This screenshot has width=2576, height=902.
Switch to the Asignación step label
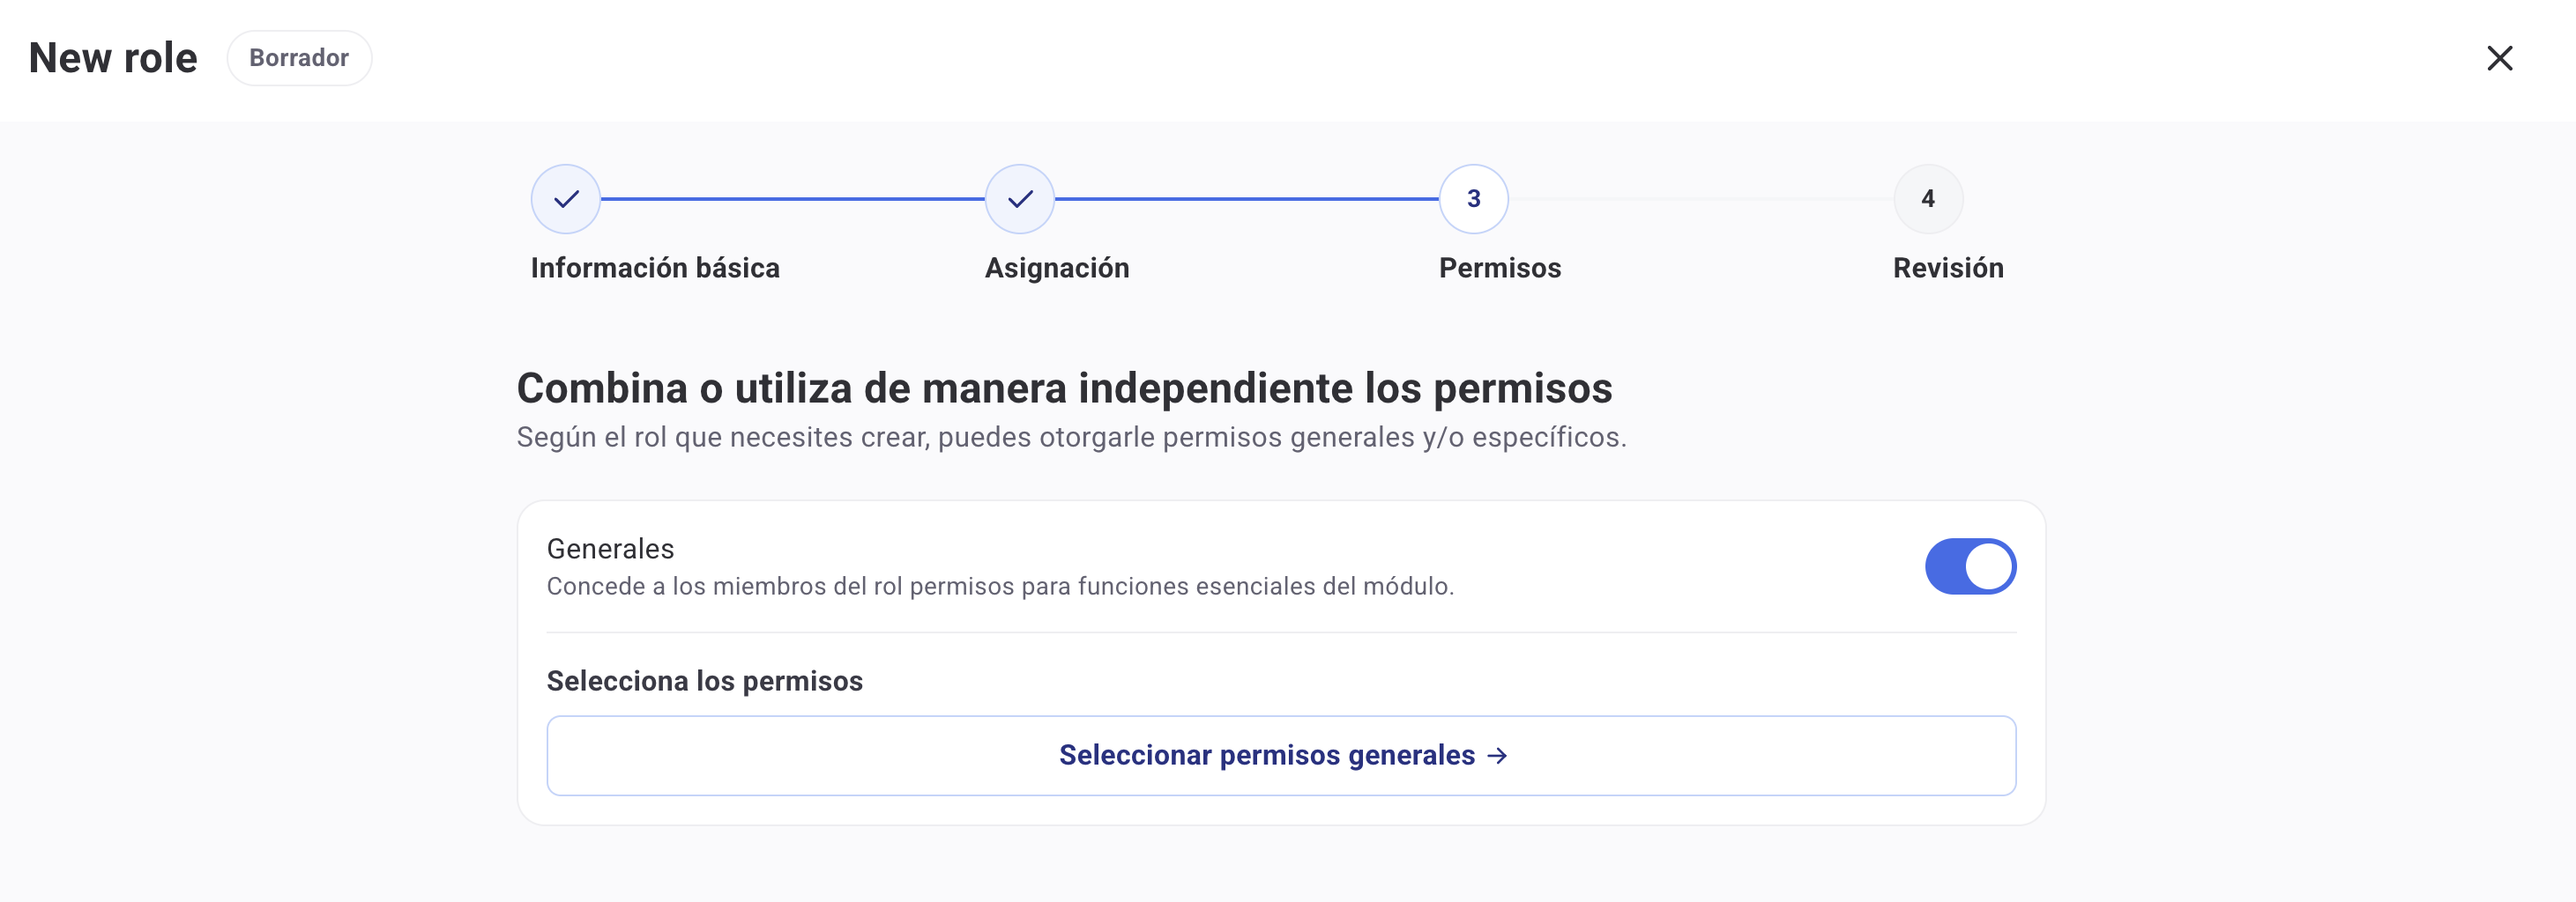click(1057, 268)
